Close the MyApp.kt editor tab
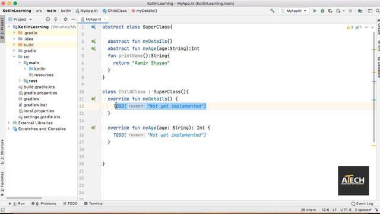 pos(105,19)
